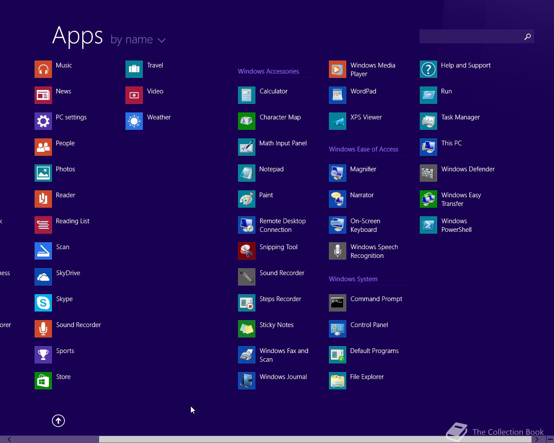Image resolution: width=554 pixels, height=443 pixels.
Task: Click the Apps screen minus zoom-out button
Action: (x=550, y=440)
